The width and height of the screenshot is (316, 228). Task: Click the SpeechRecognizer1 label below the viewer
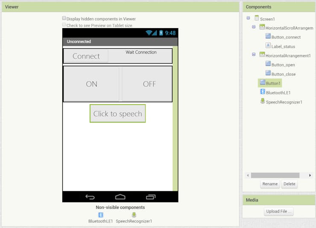[x=134, y=221]
